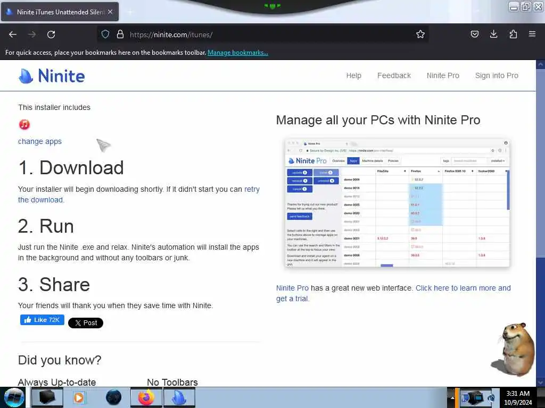Click the "Always Up-to-date" heading
Image resolution: width=545 pixels, height=408 pixels.
click(57, 382)
